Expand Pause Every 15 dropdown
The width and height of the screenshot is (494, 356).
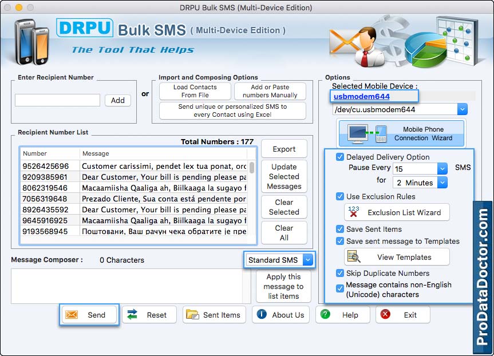[442, 168]
